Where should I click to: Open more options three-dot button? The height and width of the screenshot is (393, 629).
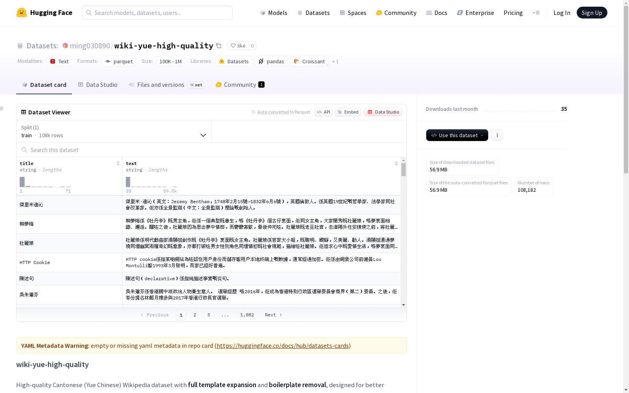(x=497, y=135)
